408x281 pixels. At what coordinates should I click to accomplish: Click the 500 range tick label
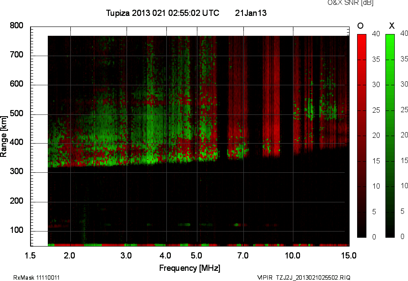(x=16, y=114)
